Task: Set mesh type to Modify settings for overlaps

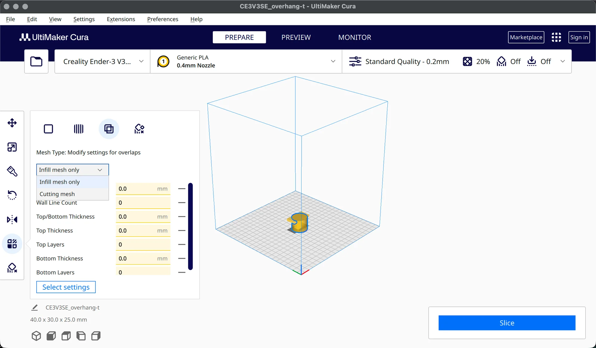Action: click(109, 129)
